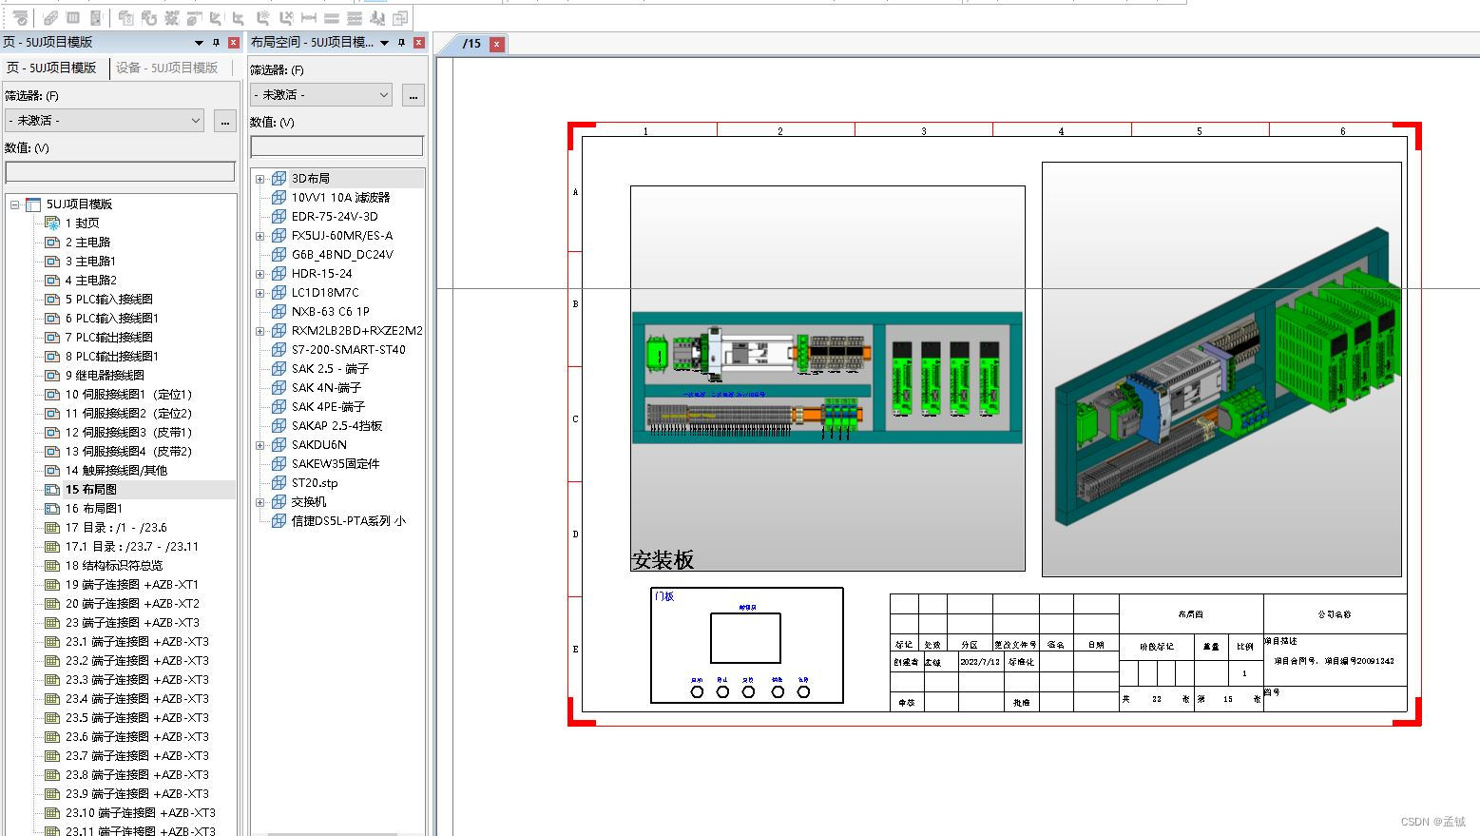Open the 筛选器 dropdown in the page navigator

105,121
